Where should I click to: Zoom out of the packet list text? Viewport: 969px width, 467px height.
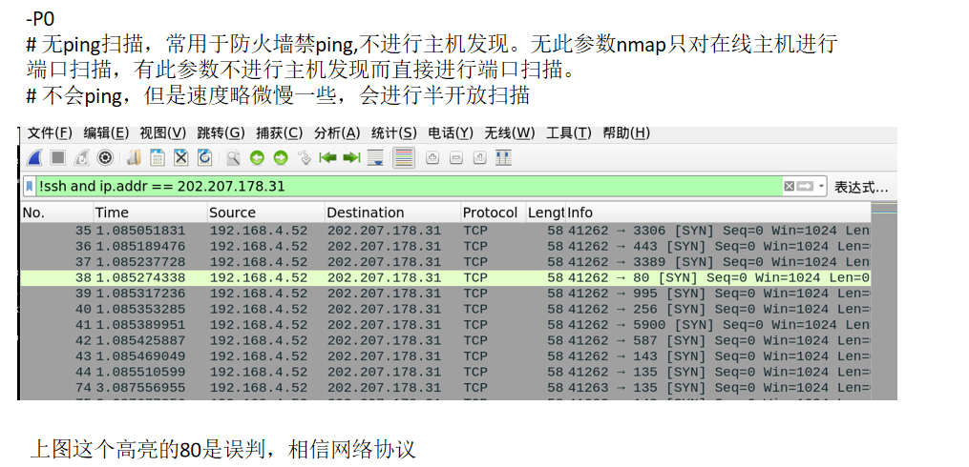(456, 158)
